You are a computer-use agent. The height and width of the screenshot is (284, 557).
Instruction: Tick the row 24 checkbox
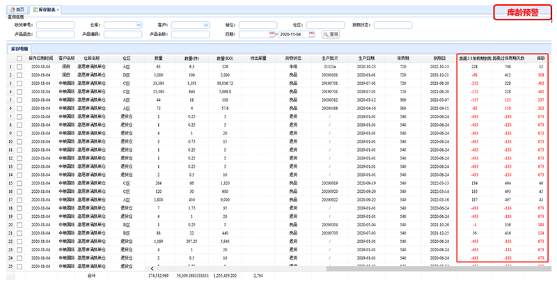click(19, 258)
